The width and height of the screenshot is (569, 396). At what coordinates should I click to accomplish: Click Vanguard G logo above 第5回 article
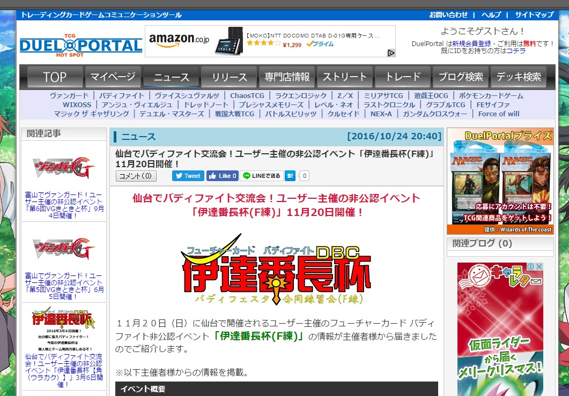point(63,249)
